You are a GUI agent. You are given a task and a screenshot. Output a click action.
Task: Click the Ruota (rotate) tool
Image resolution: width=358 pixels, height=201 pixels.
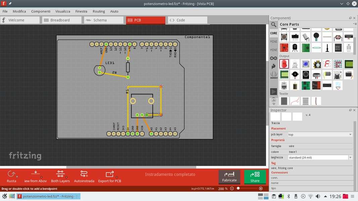pos(11,176)
